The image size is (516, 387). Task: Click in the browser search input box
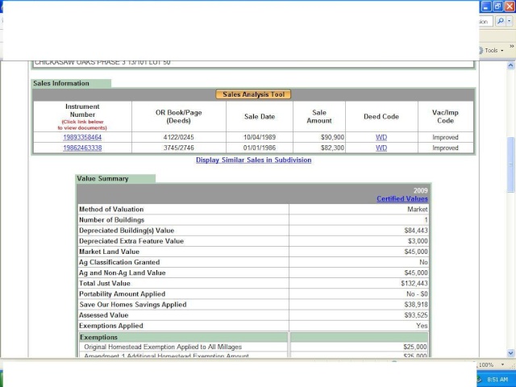[485, 22]
